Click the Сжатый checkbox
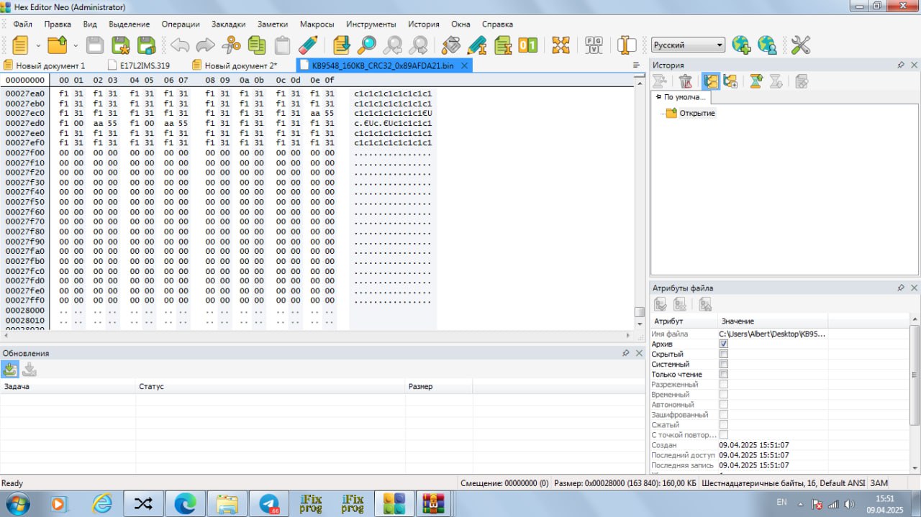The height and width of the screenshot is (517, 921). click(724, 425)
